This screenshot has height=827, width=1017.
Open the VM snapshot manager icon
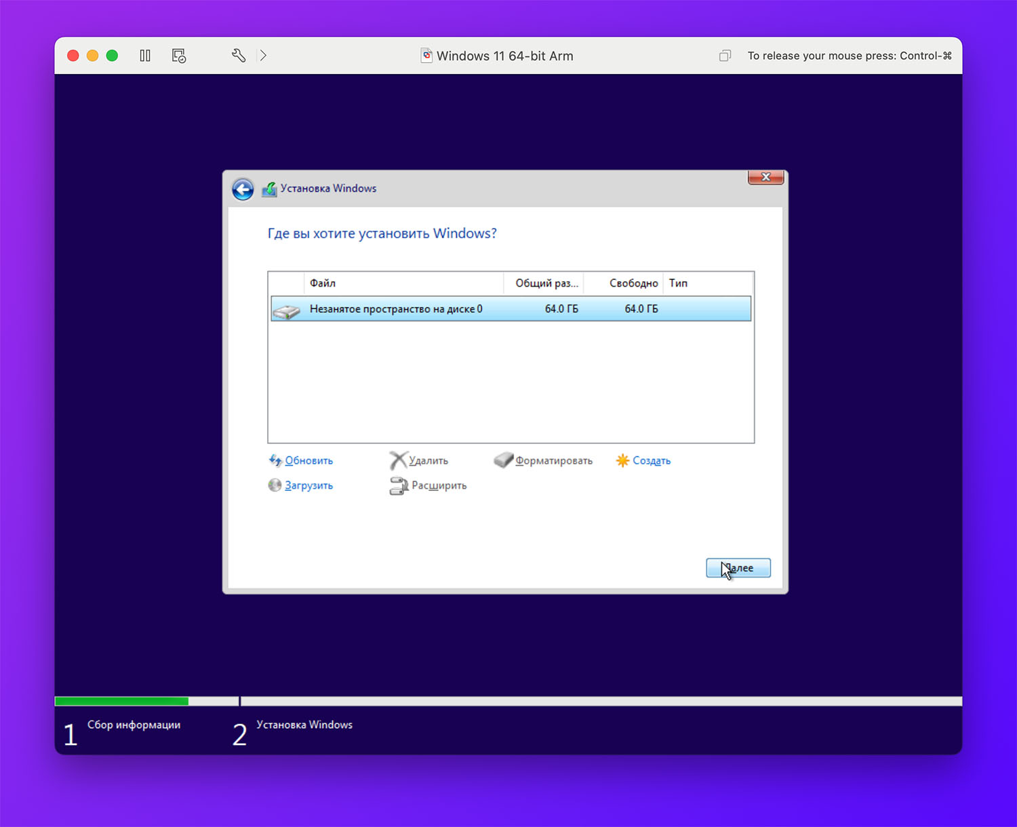(x=179, y=56)
